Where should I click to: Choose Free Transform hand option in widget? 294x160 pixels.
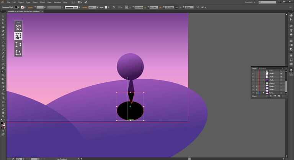[x=18, y=36]
